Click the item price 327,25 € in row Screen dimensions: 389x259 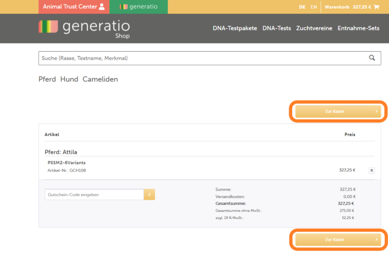tap(347, 170)
